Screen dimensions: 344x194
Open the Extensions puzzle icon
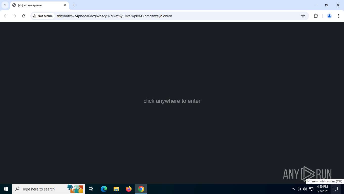pyautogui.click(x=316, y=16)
